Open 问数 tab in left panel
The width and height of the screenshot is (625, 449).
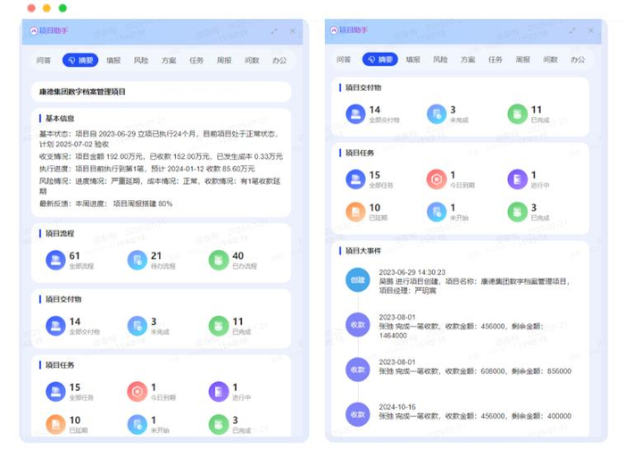(252, 61)
